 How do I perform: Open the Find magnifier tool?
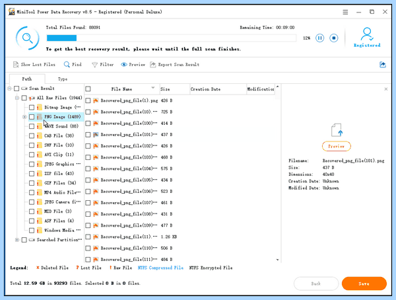(67, 65)
